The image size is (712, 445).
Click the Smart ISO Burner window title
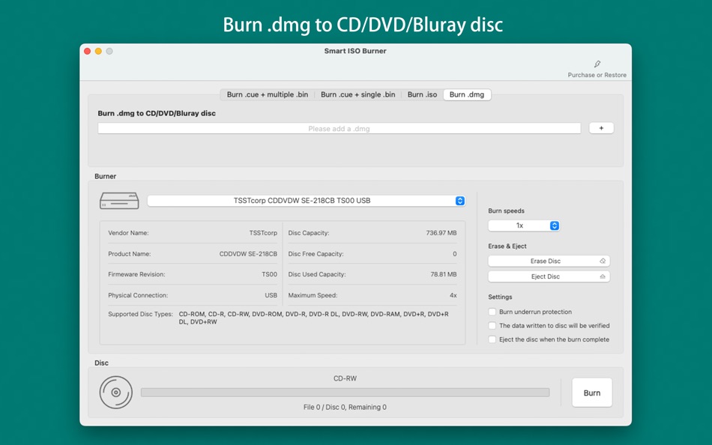point(355,51)
